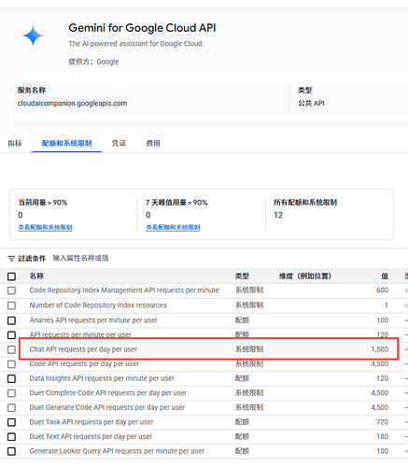Check the Duet Text API requests checkbox
This screenshot has width=408, height=466.
(x=11, y=437)
